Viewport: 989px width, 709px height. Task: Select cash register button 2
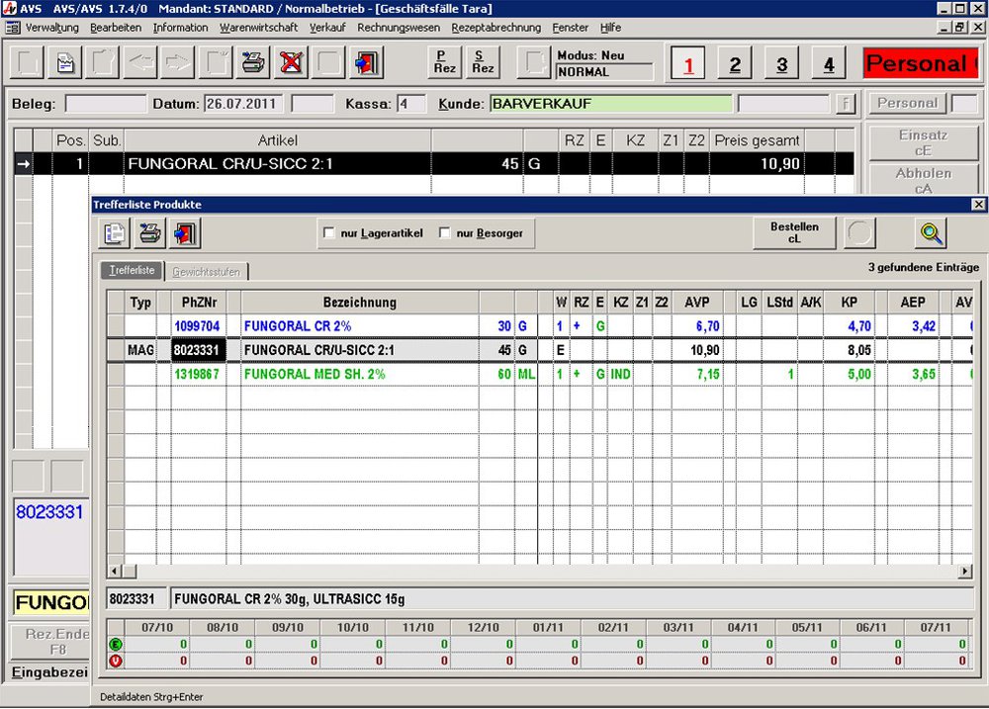pyautogui.click(x=734, y=64)
